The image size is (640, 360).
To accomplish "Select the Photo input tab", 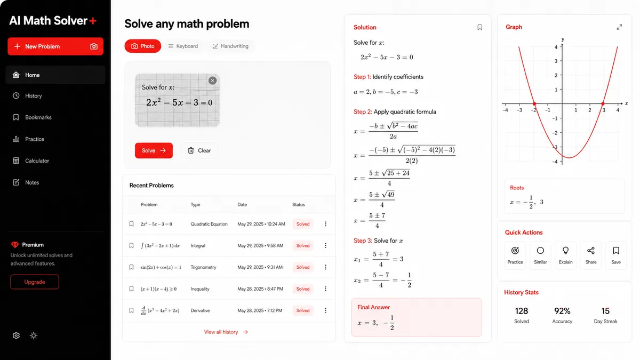I will (142, 46).
